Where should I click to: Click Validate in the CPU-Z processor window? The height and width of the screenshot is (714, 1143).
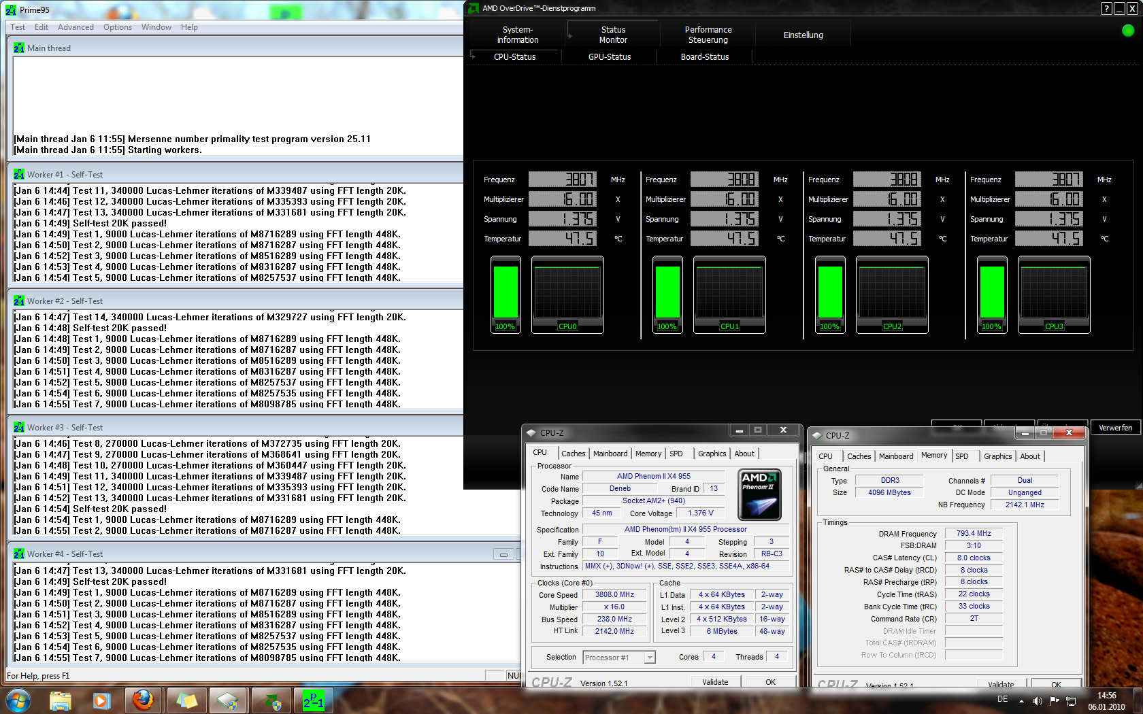click(x=715, y=681)
